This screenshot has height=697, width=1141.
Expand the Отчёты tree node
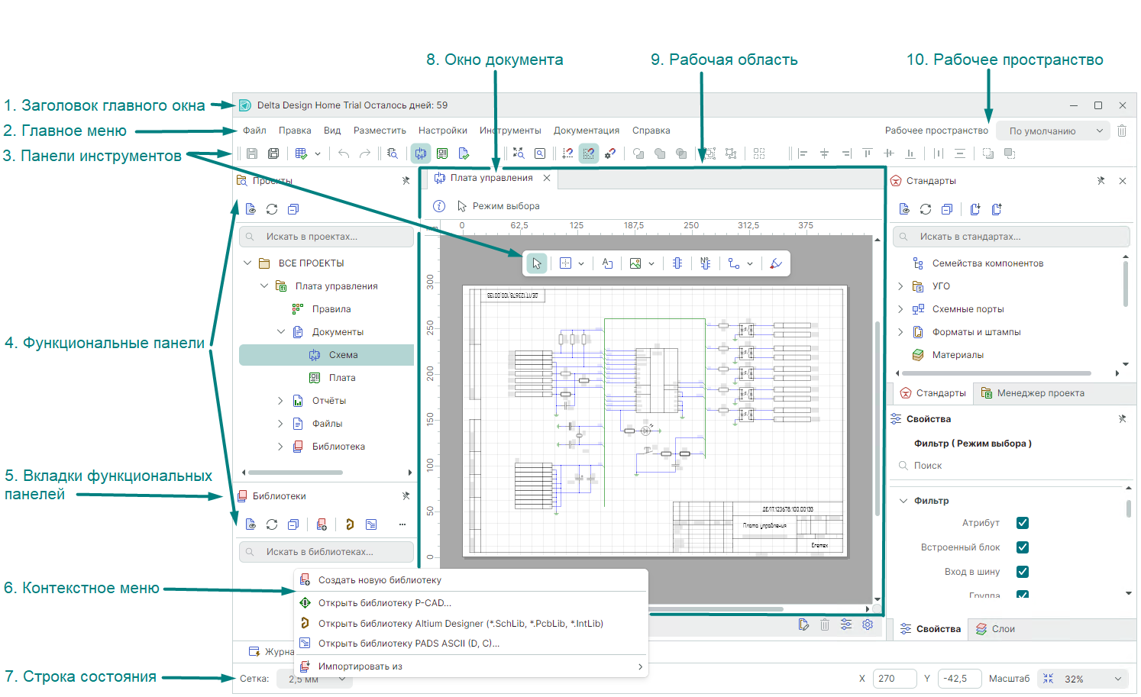pyautogui.click(x=280, y=401)
